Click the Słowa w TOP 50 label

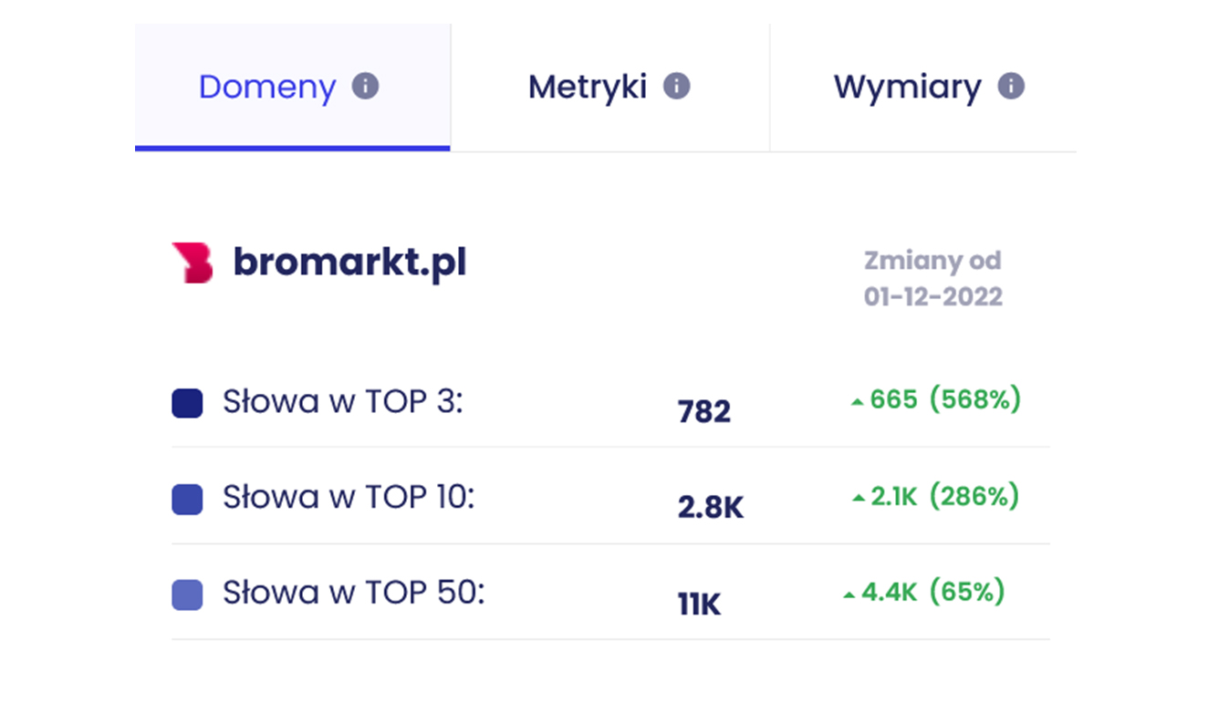[x=354, y=594]
